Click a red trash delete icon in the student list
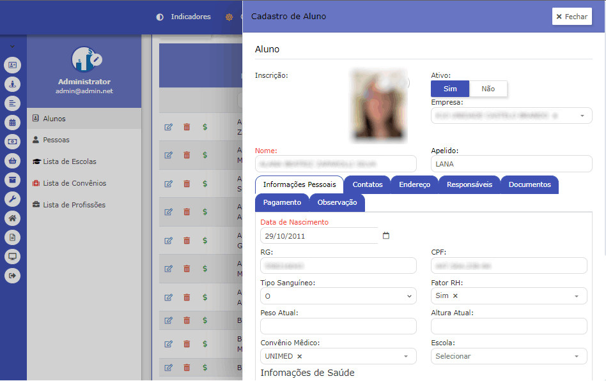 [x=187, y=127]
